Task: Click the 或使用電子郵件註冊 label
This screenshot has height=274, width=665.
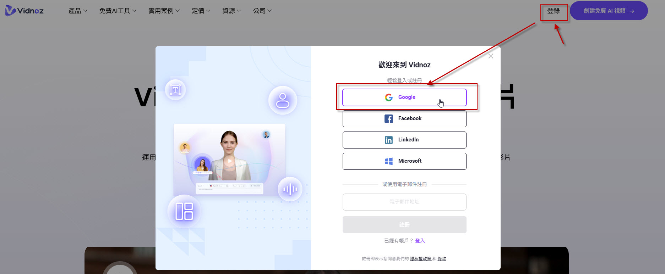Action: [x=404, y=184]
